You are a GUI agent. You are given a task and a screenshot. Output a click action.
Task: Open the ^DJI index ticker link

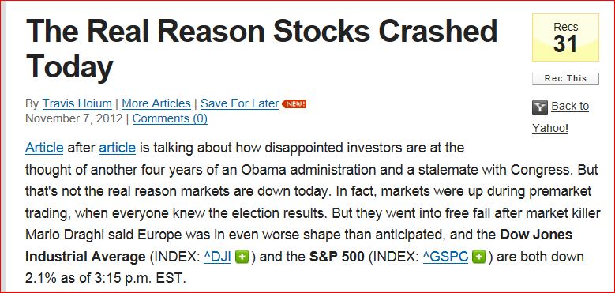tap(218, 257)
